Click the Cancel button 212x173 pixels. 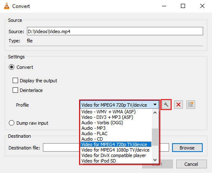point(191,164)
